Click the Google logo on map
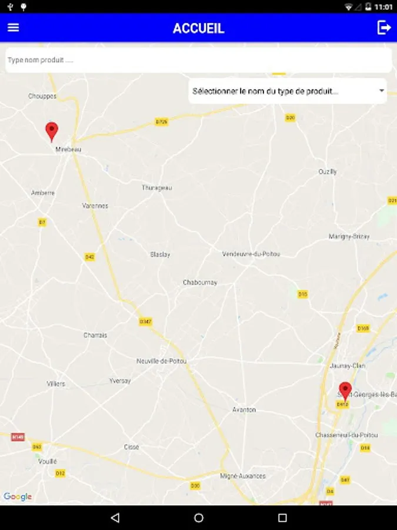 pyautogui.click(x=18, y=496)
